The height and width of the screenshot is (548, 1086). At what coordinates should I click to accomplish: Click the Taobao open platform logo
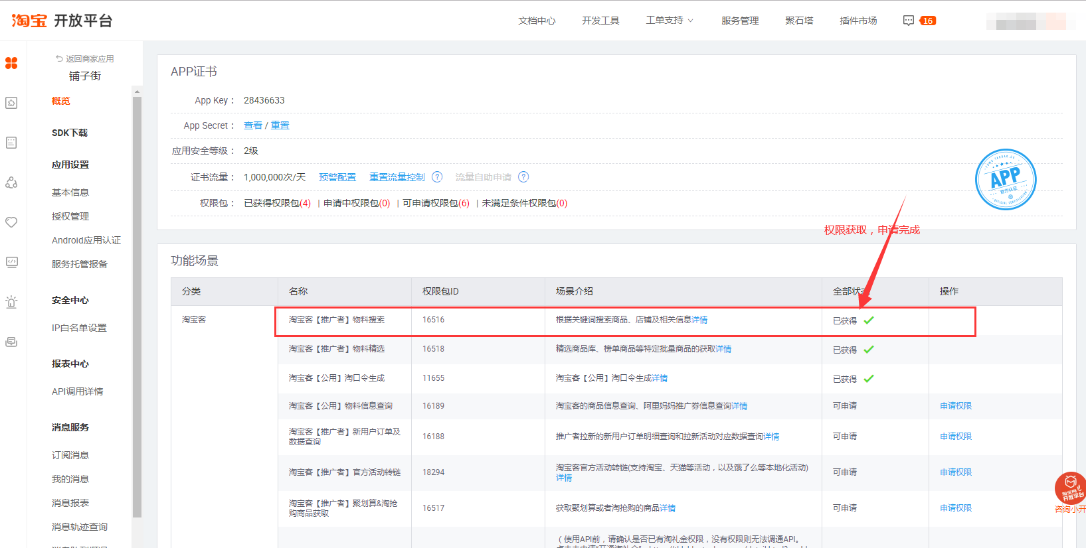(62, 21)
